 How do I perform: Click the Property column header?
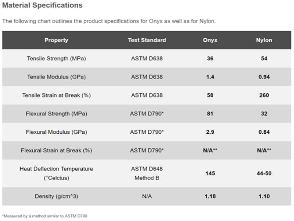(56, 40)
